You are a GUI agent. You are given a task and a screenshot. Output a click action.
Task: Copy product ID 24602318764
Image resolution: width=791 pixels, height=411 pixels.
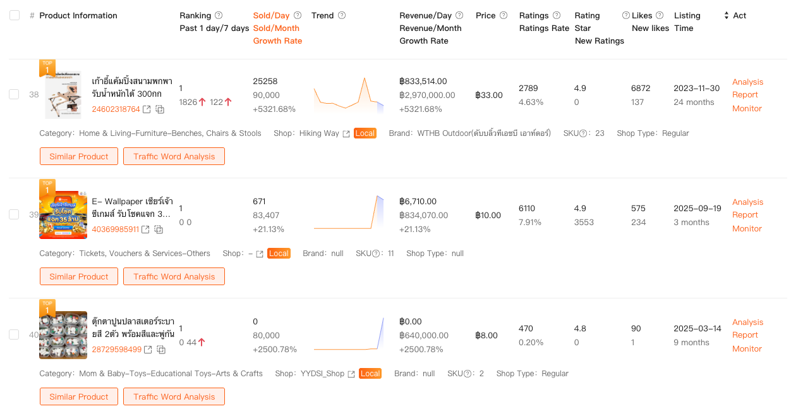[x=160, y=109]
